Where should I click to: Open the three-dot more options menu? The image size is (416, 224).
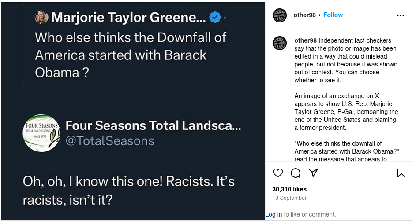click(x=400, y=15)
